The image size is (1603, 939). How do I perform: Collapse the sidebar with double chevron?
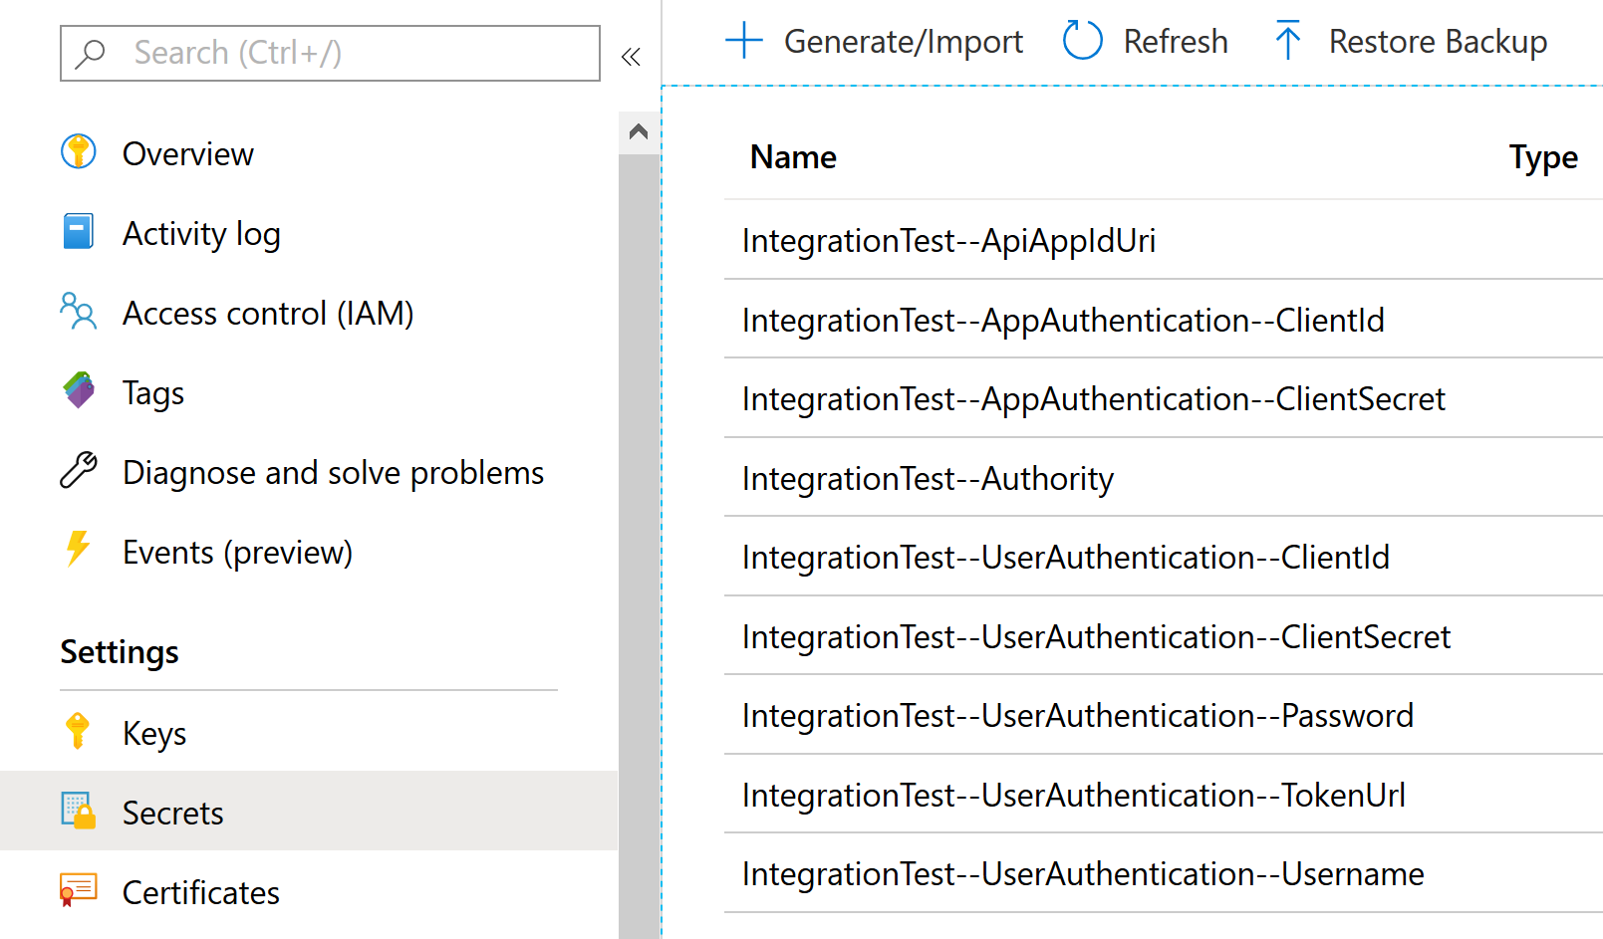(x=631, y=57)
